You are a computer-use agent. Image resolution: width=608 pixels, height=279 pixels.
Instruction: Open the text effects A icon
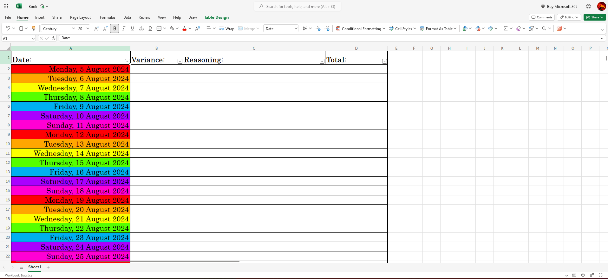tap(198, 29)
